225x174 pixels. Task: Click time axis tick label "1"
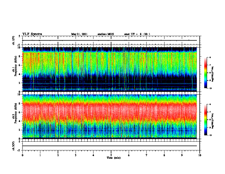40,155
